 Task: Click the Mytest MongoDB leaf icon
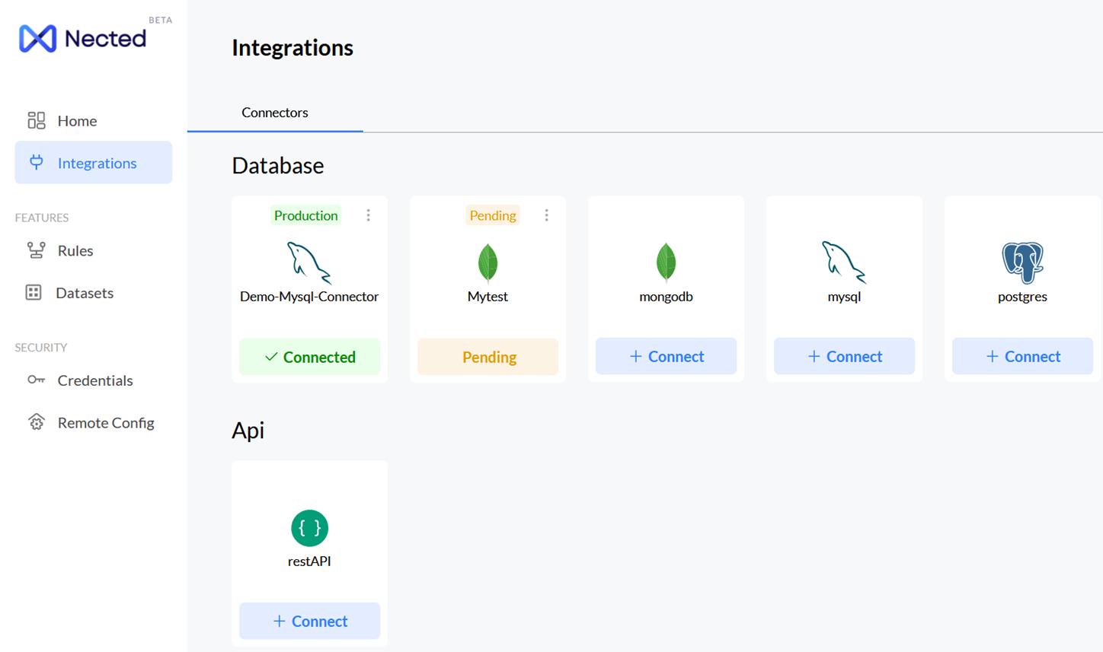click(x=488, y=262)
